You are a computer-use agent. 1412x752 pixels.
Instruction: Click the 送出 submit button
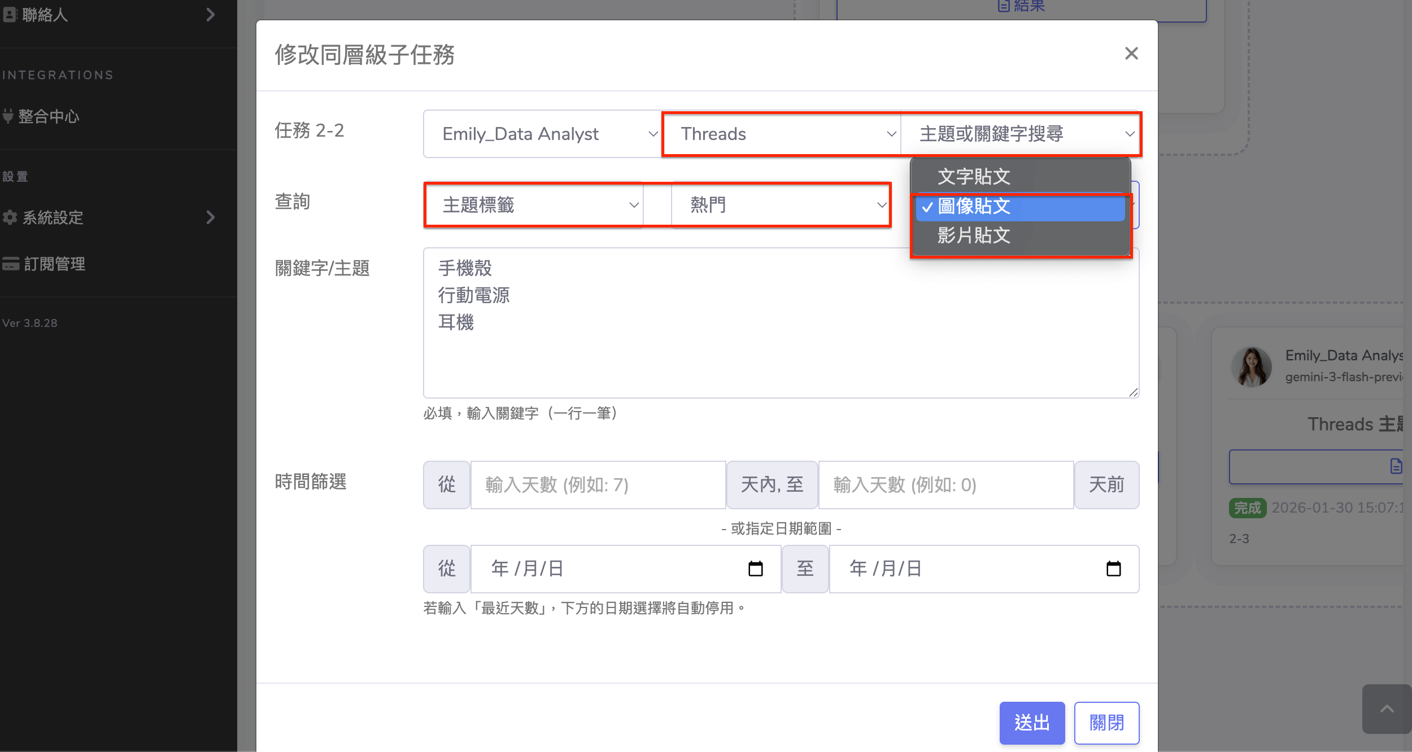pos(1031,723)
